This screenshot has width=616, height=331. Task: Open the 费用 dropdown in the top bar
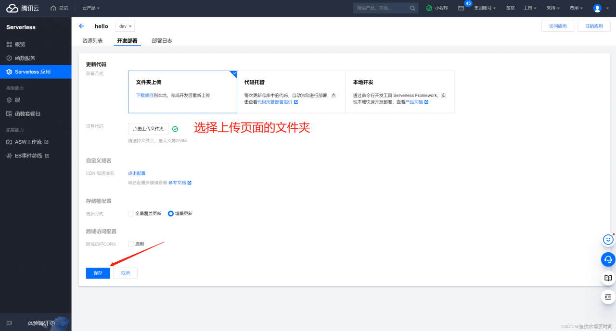click(576, 8)
